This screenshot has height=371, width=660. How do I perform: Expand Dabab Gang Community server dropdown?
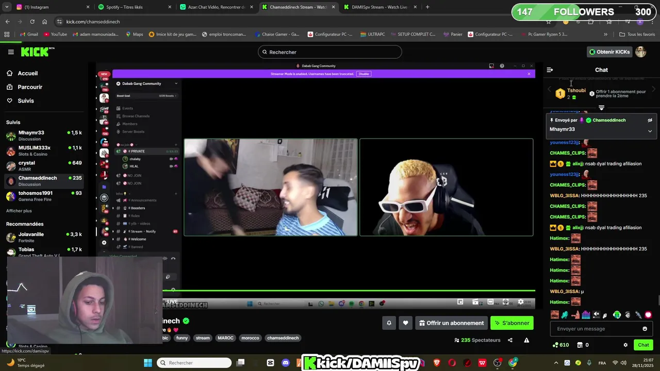176,83
